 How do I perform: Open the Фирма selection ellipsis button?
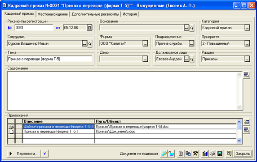coord(145,43)
